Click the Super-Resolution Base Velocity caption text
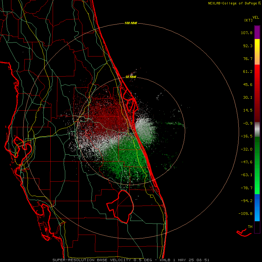This screenshot has width=262, height=262. point(131,260)
